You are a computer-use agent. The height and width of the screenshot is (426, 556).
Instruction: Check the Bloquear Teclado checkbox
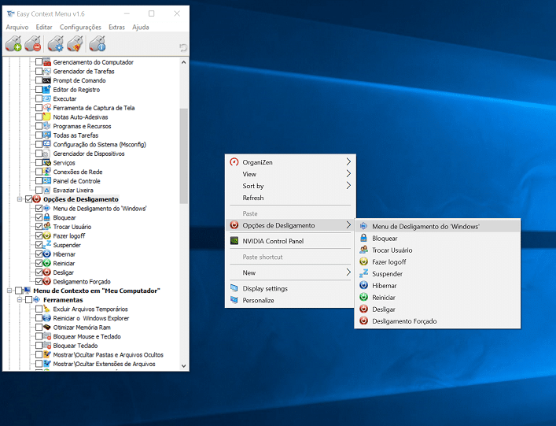(x=39, y=346)
